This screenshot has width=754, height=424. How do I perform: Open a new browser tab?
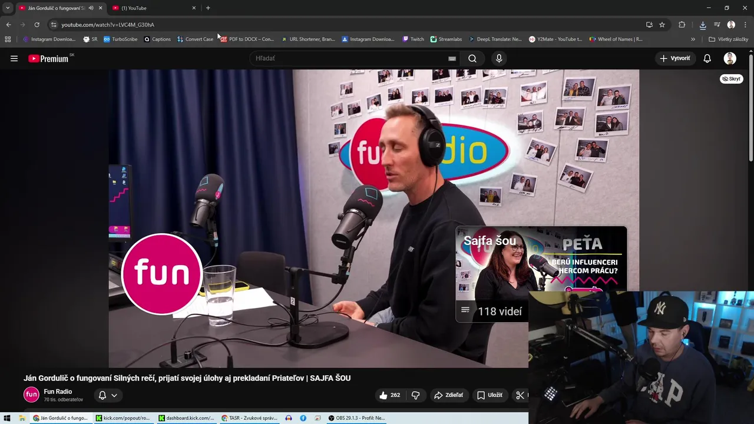208,8
